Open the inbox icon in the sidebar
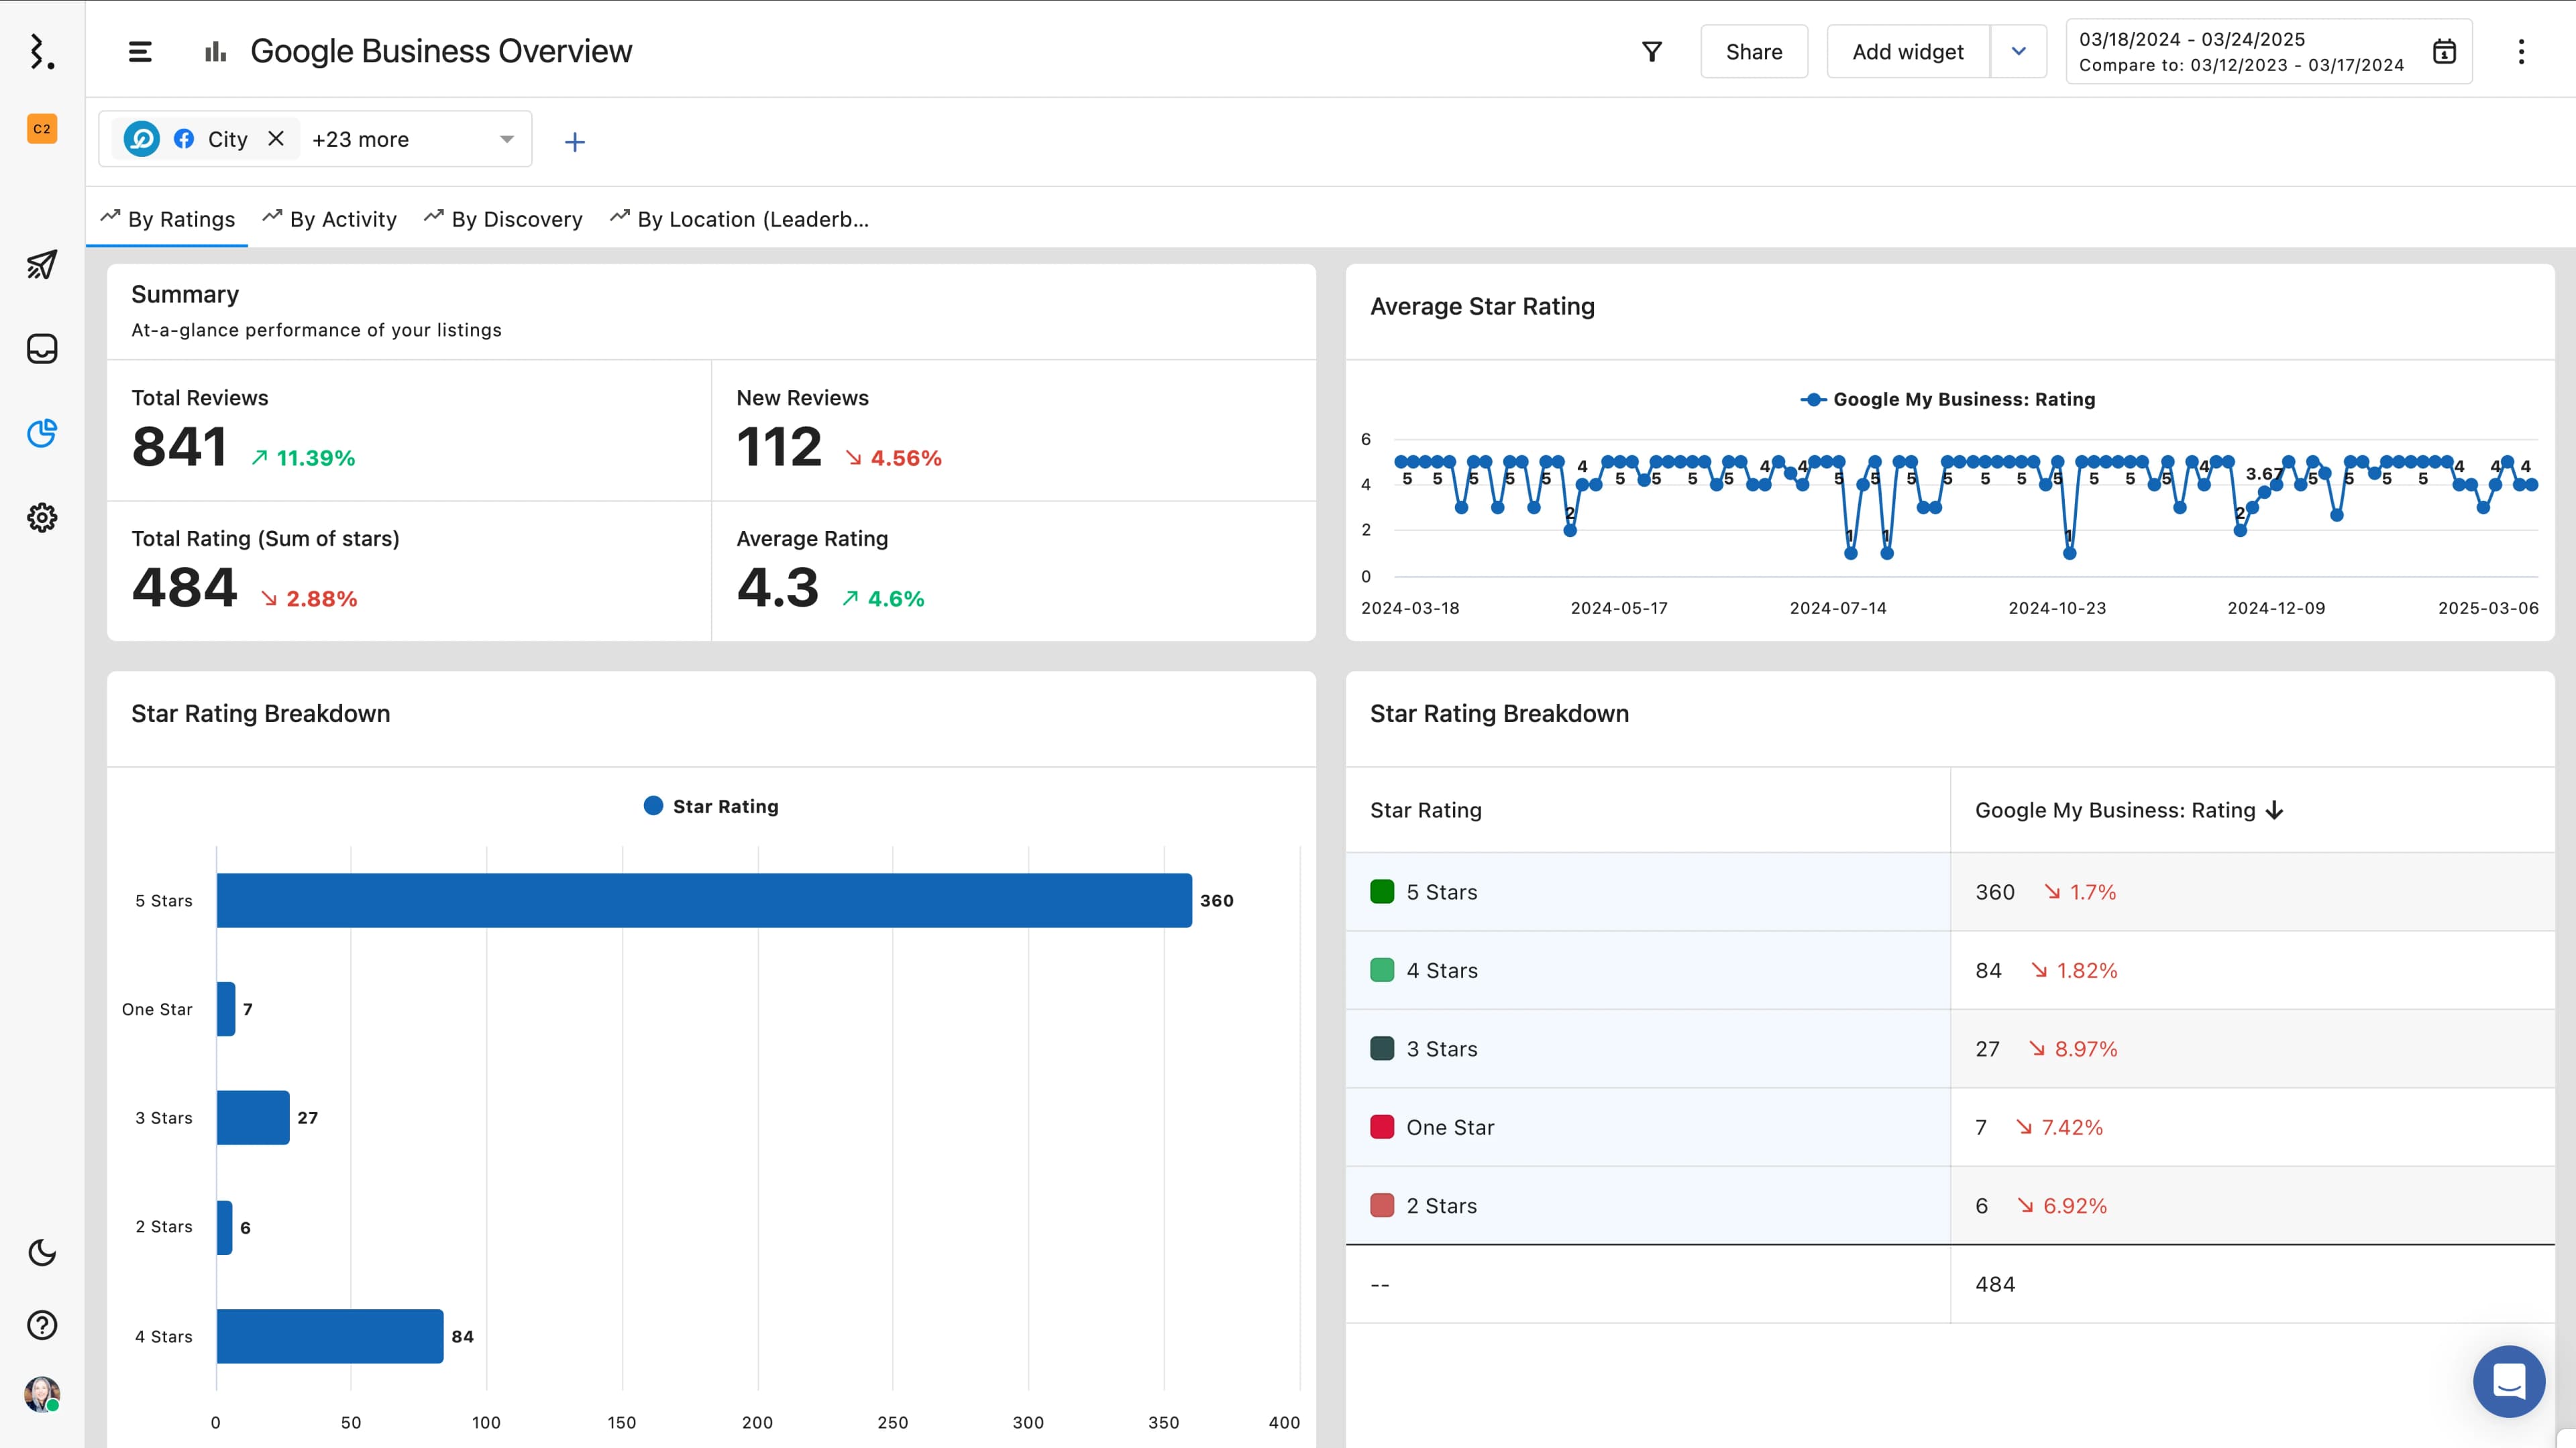Viewport: 2576px width, 1448px height. (x=42, y=349)
